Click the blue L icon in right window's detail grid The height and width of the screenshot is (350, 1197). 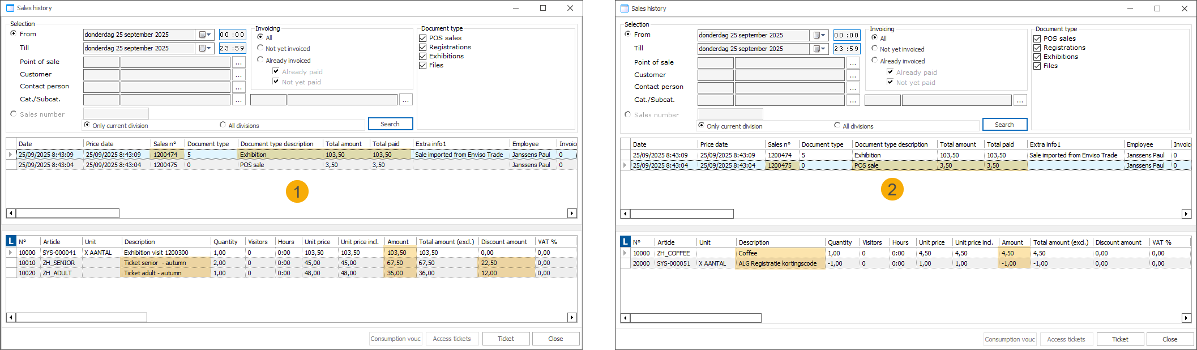tap(625, 242)
